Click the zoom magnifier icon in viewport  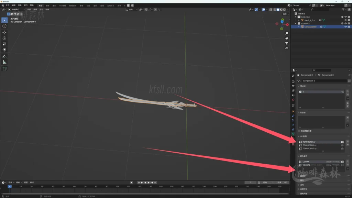click(287, 33)
